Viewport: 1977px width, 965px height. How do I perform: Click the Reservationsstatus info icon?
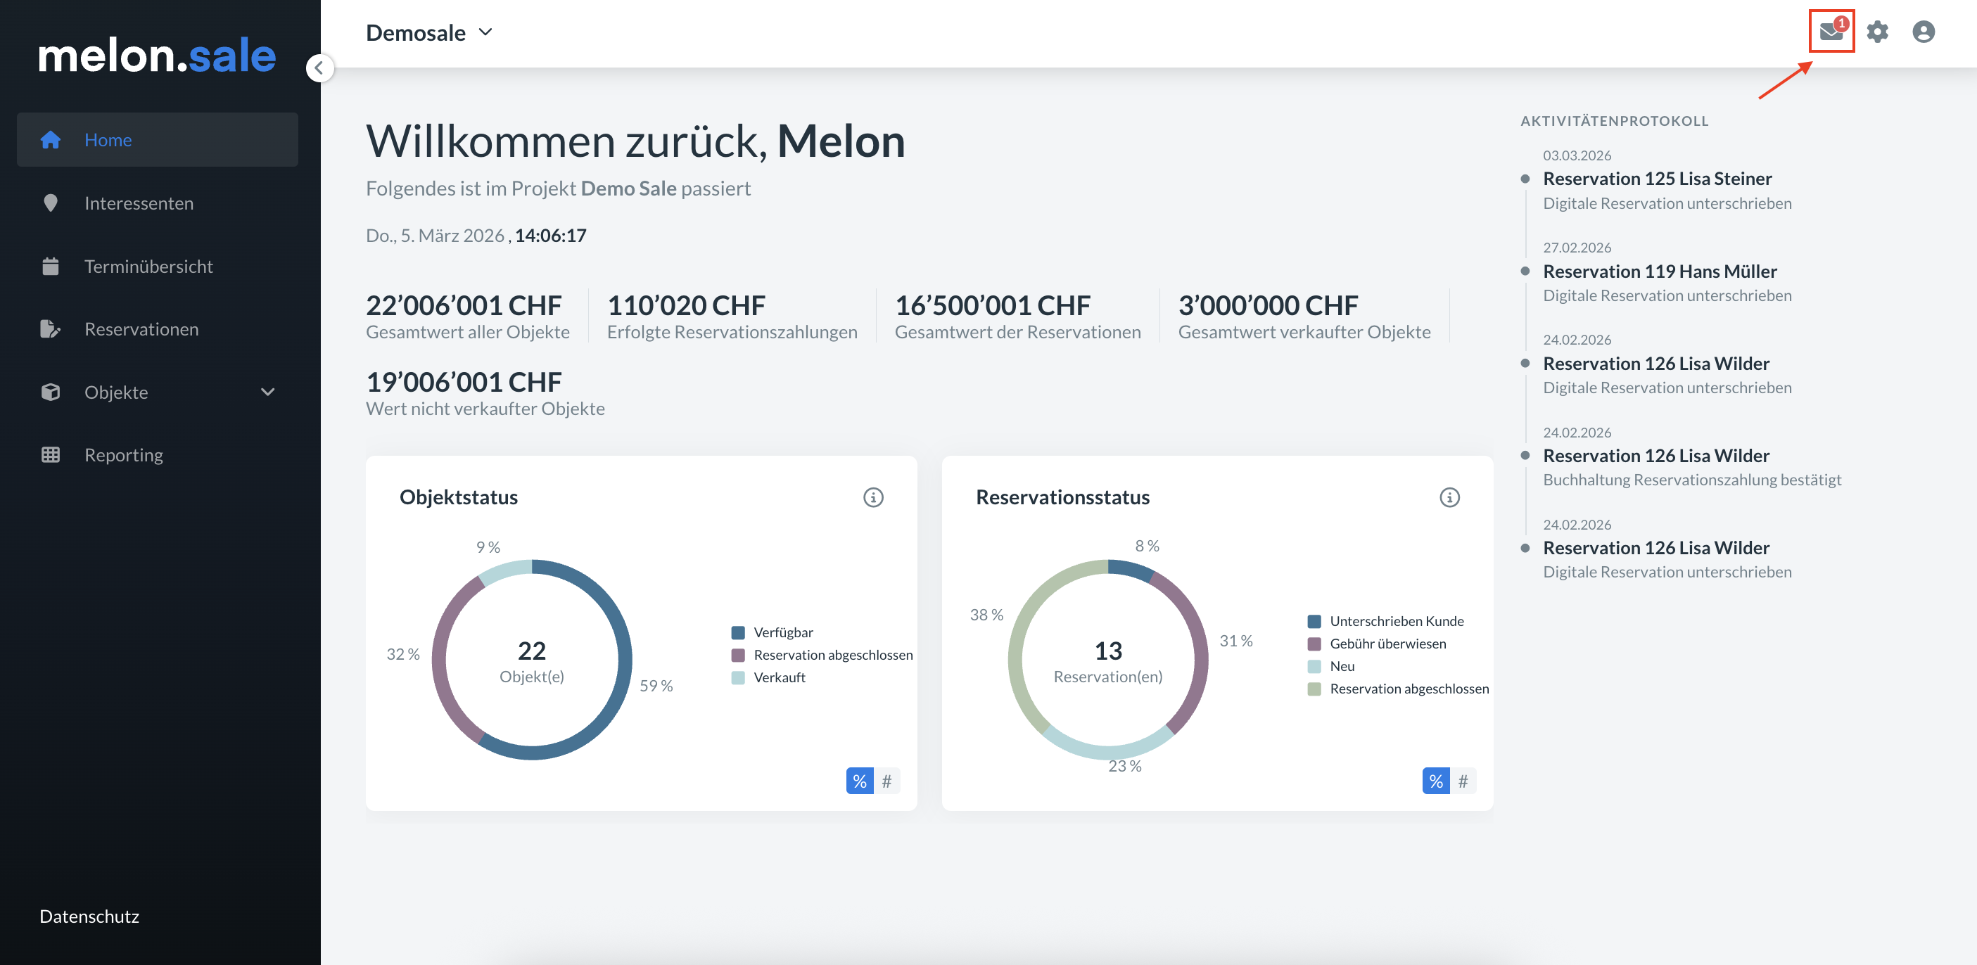tap(1449, 497)
